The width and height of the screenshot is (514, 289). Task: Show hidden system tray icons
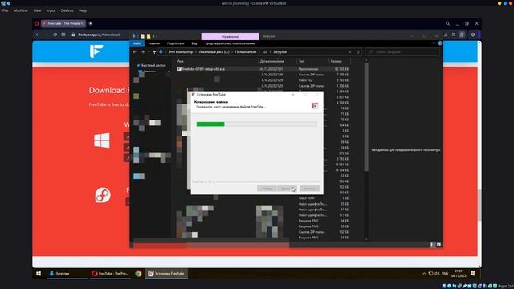[424, 274]
